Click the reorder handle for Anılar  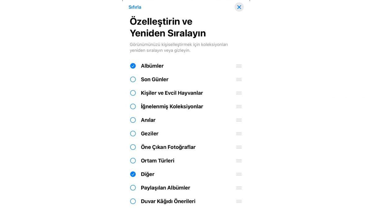(x=239, y=120)
